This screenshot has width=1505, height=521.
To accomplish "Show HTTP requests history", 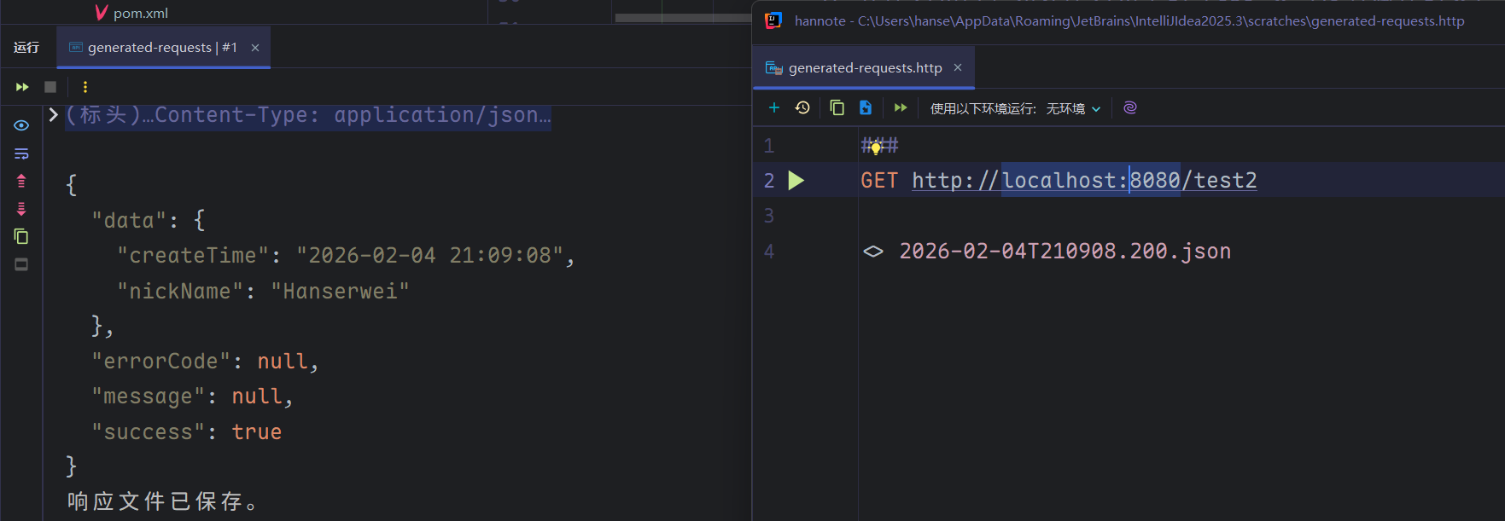I will (802, 107).
